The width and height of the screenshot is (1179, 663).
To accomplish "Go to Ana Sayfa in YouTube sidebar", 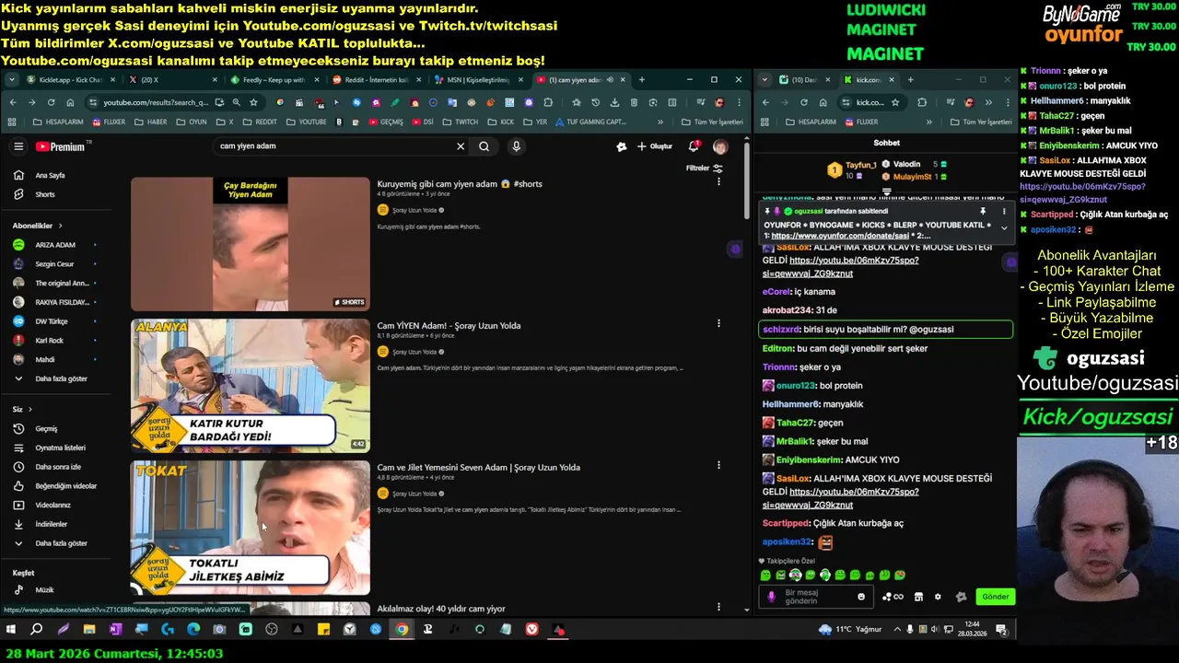I will pyautogui.click(x=51, y=175).
